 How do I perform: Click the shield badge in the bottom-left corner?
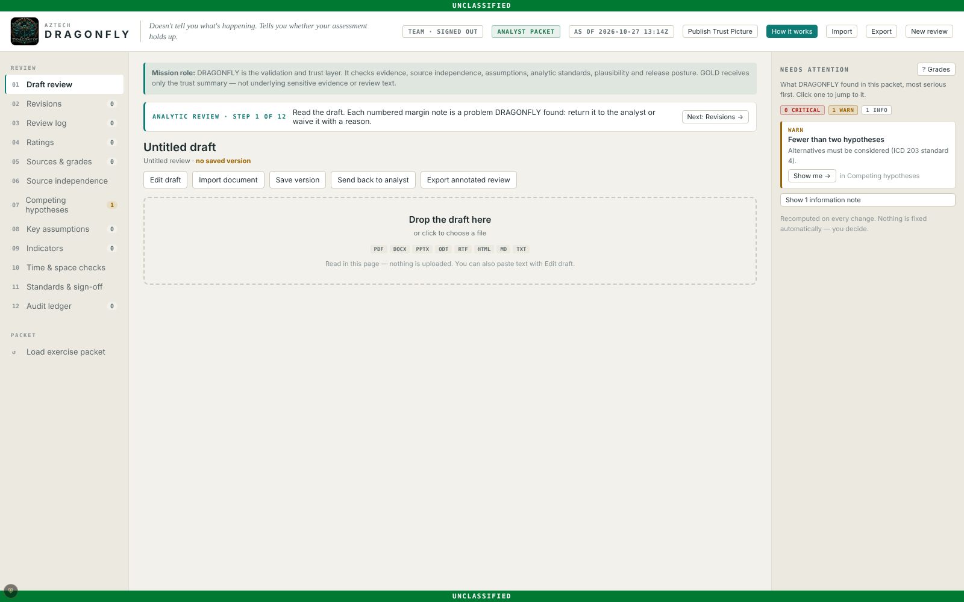click(10, 591)
